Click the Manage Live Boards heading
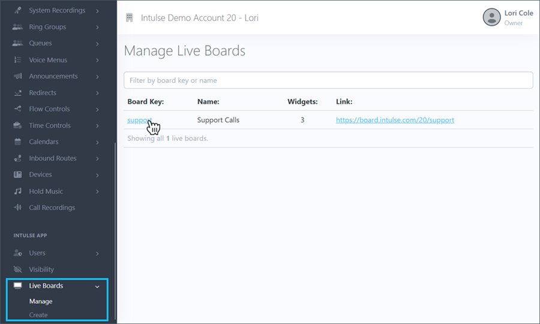The image size is (540, 324). 185,50
